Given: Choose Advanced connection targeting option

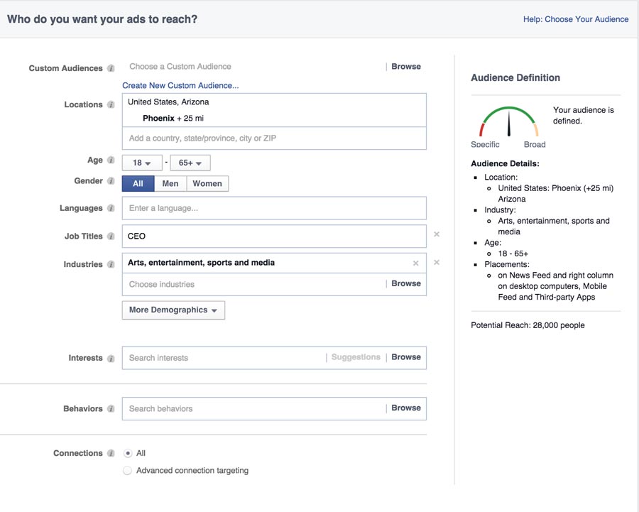Looking at the screenshot, I should [x=128, y=470].
